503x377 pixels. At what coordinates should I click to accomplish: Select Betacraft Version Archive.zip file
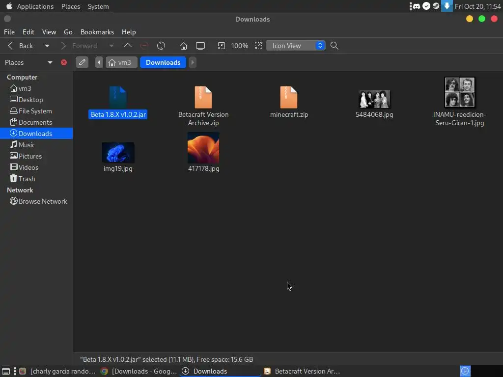pyautogui.click(x=203, y=106)
